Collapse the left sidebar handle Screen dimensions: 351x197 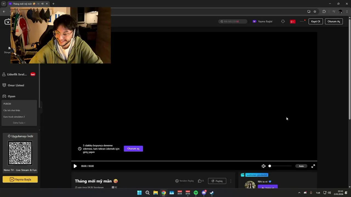[x=41, y=108]
